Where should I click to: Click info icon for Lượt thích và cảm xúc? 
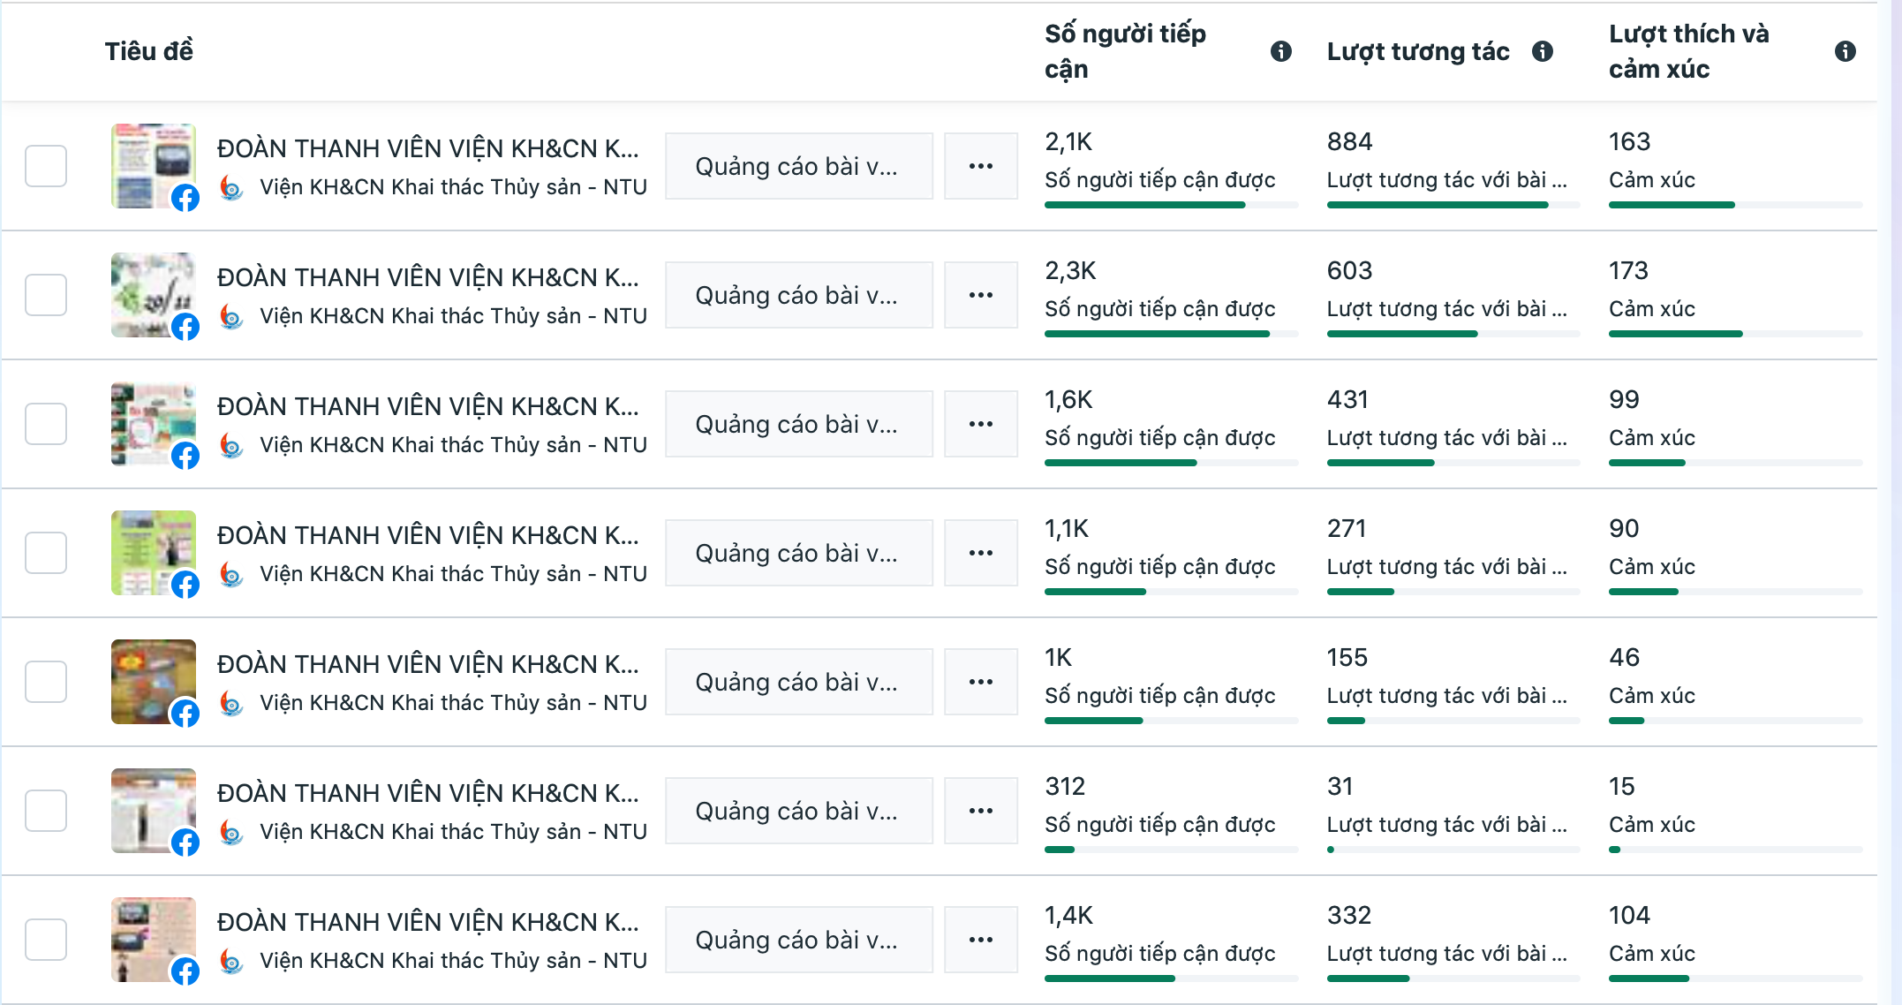1845,51
